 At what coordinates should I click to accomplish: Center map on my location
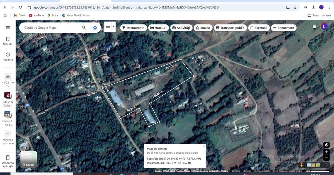click(326, 145)
